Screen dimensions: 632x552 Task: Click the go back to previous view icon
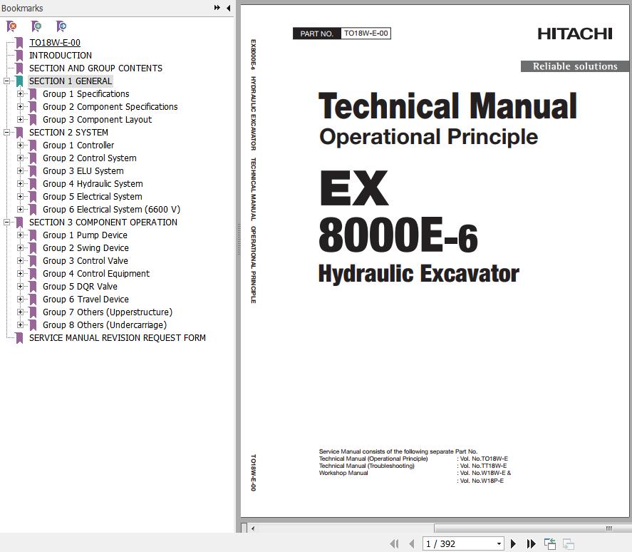[x=550, y=543]
